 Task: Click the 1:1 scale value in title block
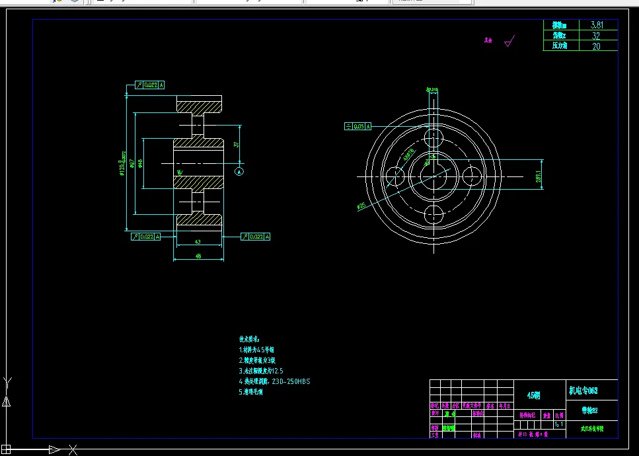point(559,425)
